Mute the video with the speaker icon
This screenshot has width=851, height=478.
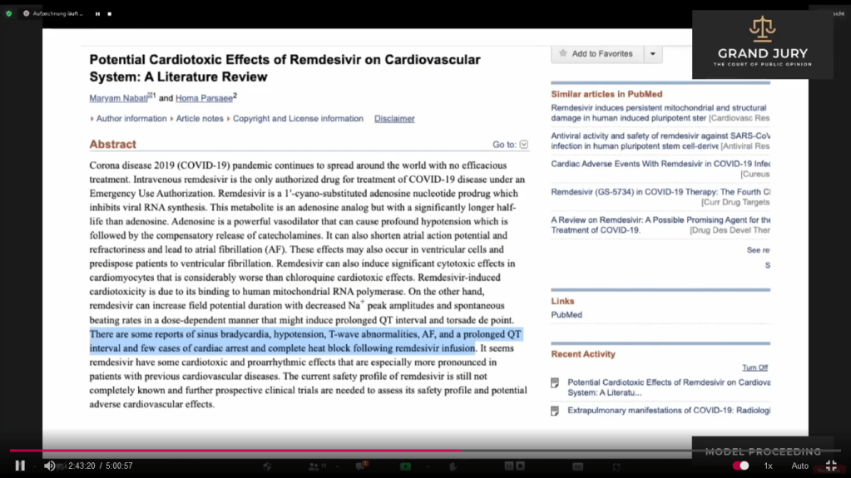pos(49,466)
